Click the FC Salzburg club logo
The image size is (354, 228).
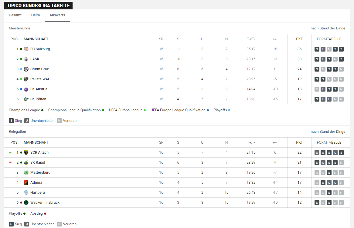(26, 49)
